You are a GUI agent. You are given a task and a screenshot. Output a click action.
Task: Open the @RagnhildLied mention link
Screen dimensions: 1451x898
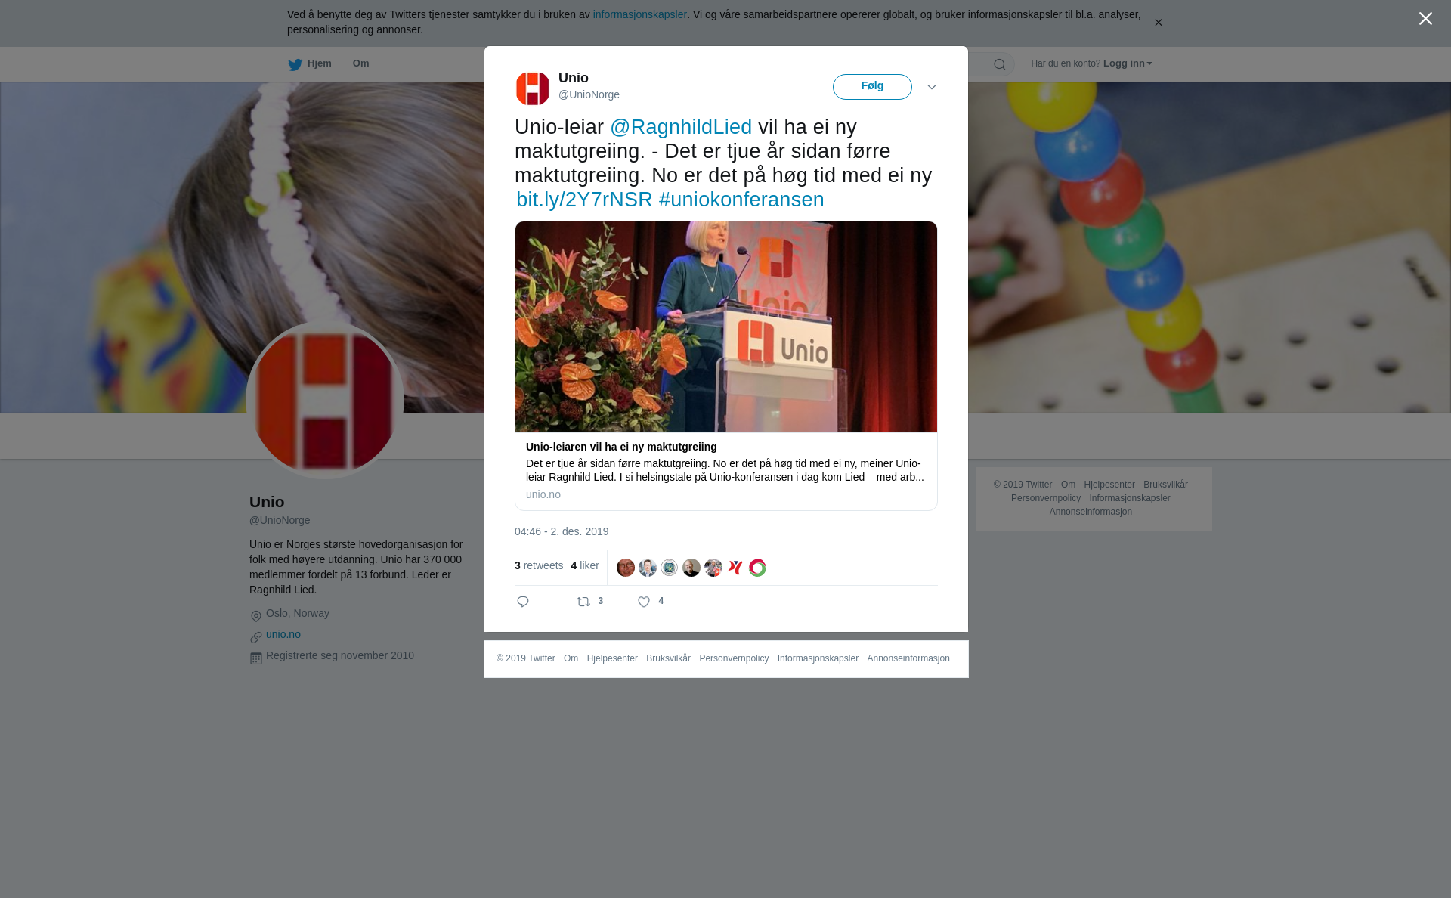(681, 127)
